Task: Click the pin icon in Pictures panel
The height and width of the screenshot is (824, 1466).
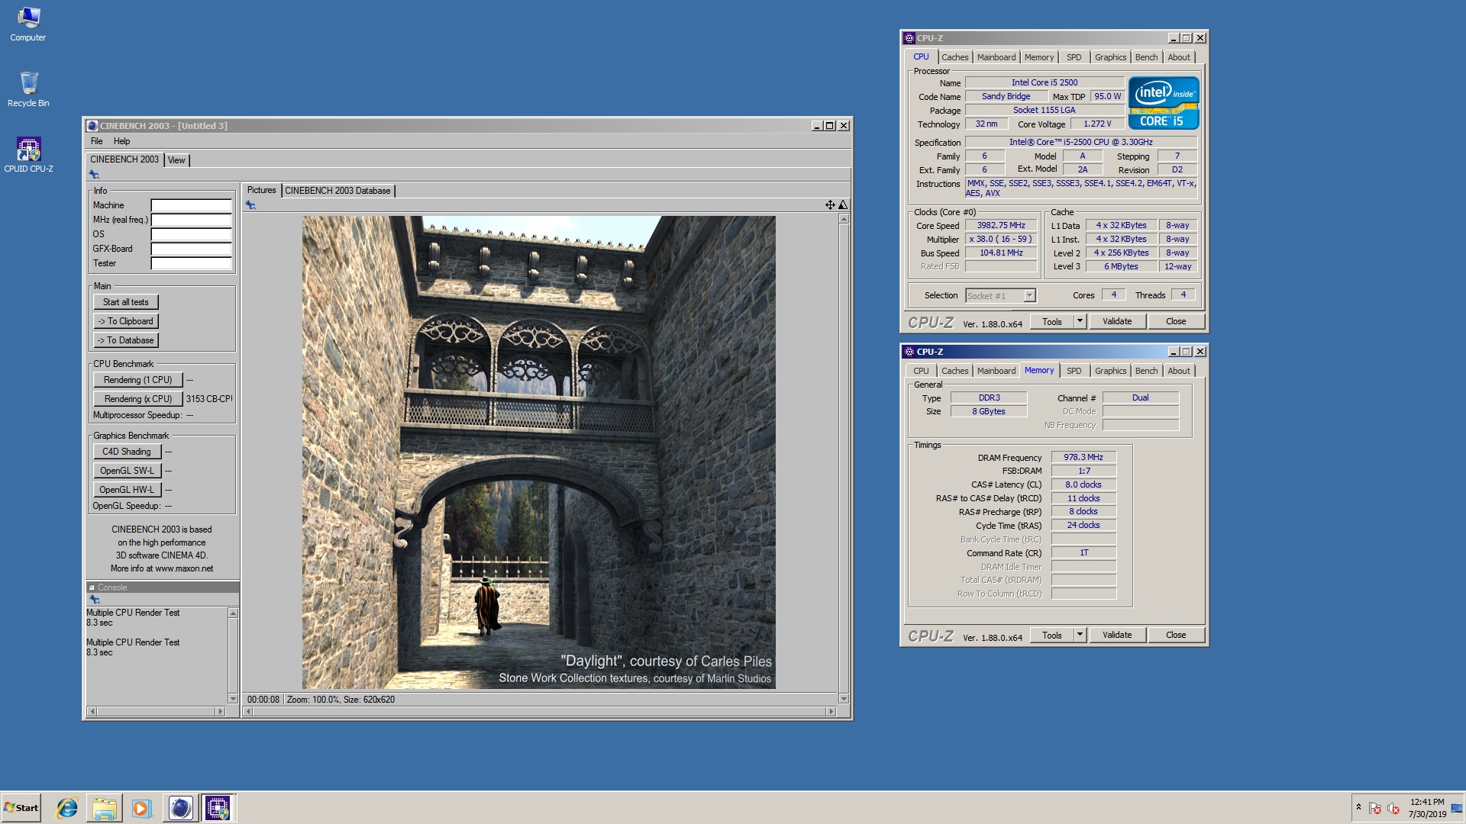Action: [250, 204]
